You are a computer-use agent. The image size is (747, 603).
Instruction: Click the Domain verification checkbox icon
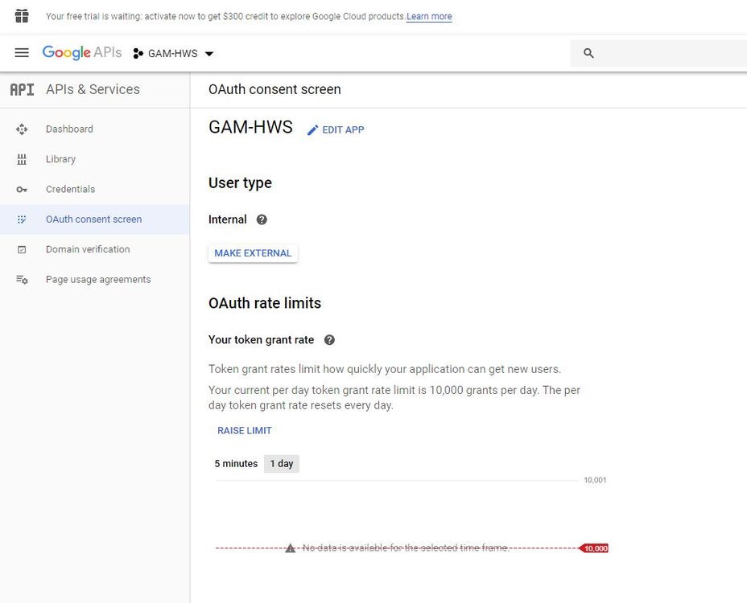tap(22, 249)
